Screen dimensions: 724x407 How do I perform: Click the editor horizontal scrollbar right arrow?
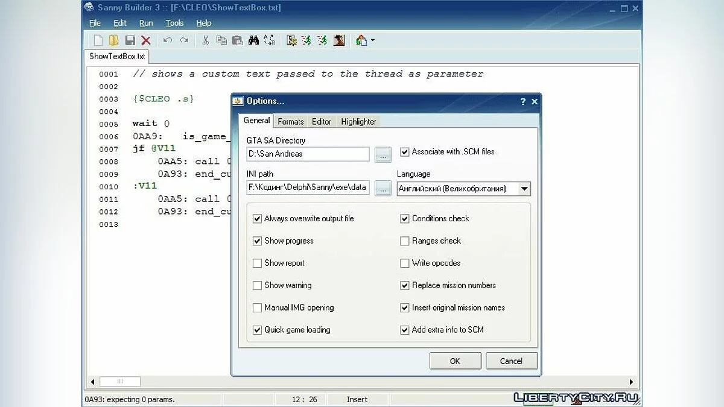coord(632,382)
